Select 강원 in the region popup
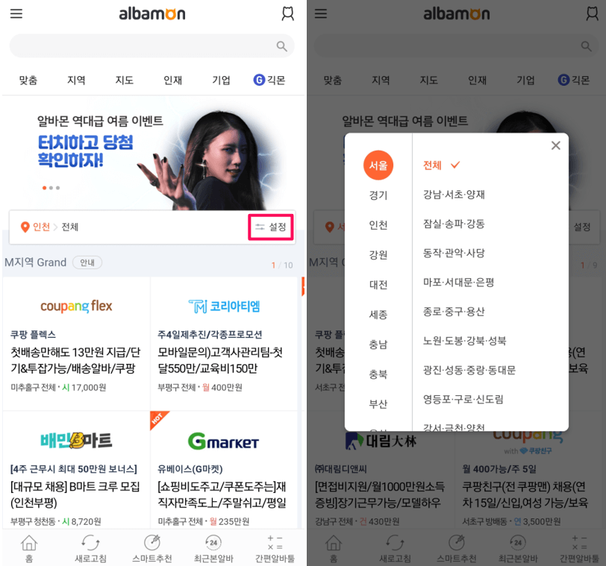606x566 pixels. (378, 254)
